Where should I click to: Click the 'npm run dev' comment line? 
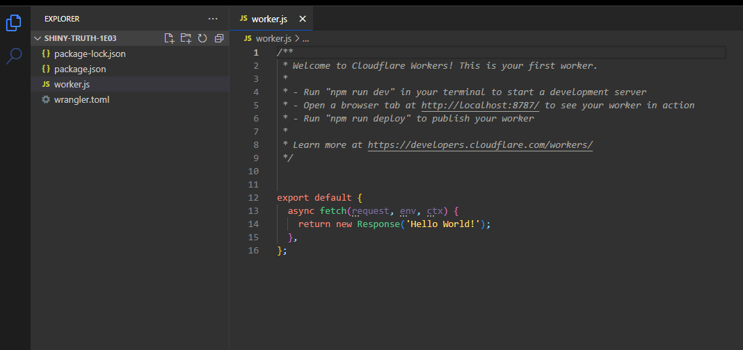465,92
